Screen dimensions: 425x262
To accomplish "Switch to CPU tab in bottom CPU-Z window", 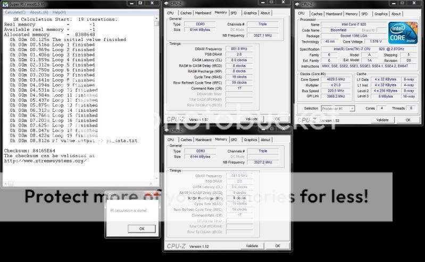I will (x=171, y=140).
